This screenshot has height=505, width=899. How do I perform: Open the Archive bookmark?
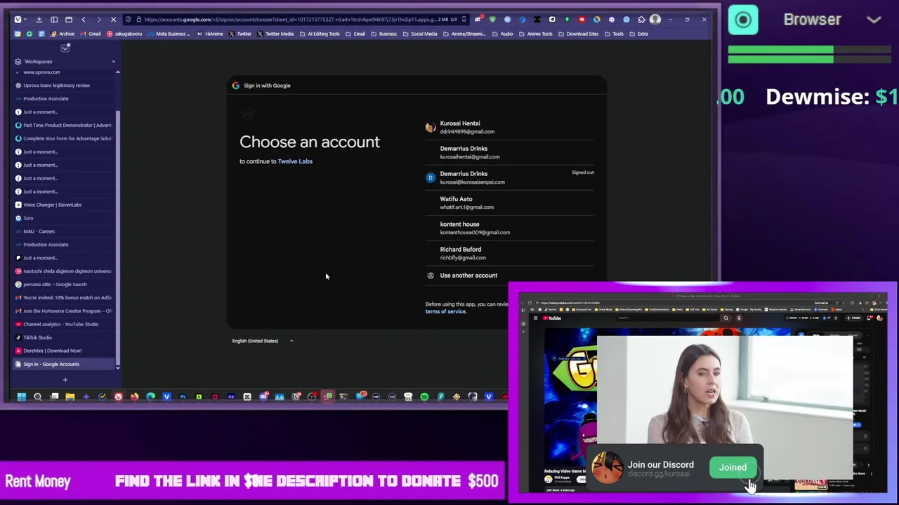[64, 34]
